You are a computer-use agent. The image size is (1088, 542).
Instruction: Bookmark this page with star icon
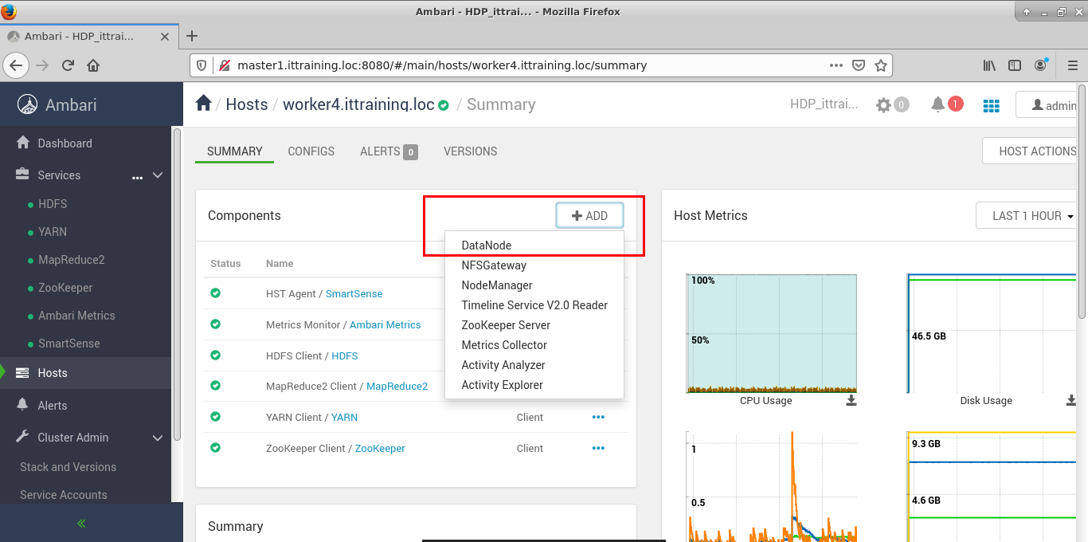[x=881, y=65]
